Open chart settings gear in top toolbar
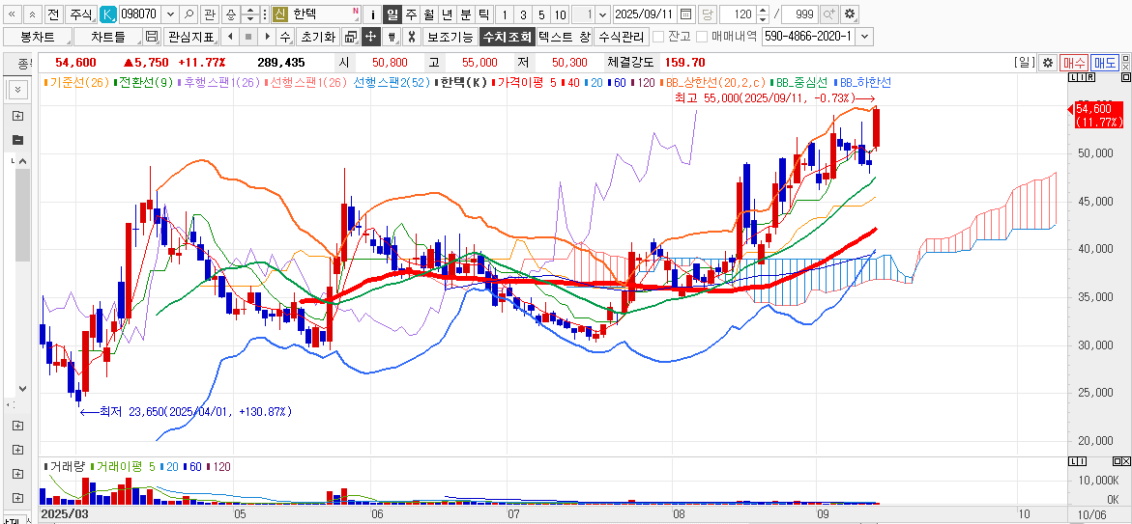Viewport: 1132px width, 524px height. coord(850,14)
